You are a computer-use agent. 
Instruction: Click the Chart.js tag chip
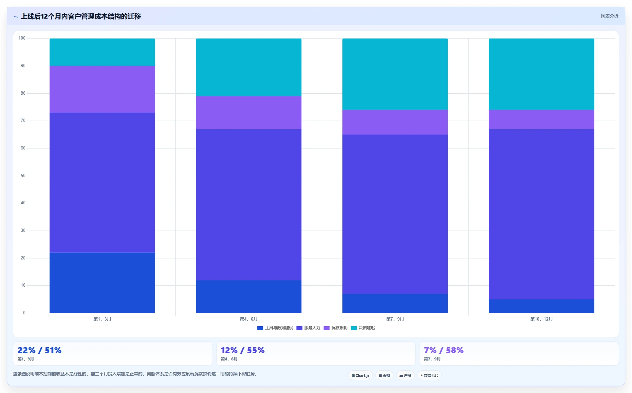point(360,375)
